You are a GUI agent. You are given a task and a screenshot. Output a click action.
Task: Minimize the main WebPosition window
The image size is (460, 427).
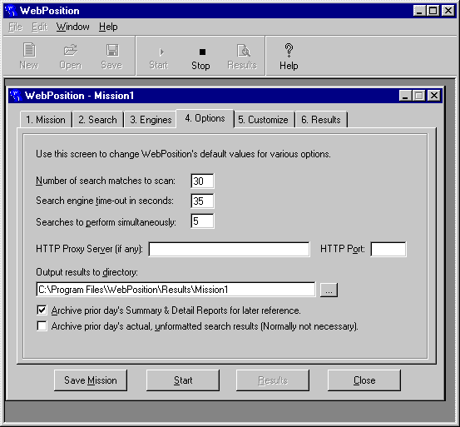[x=419, y=11]
